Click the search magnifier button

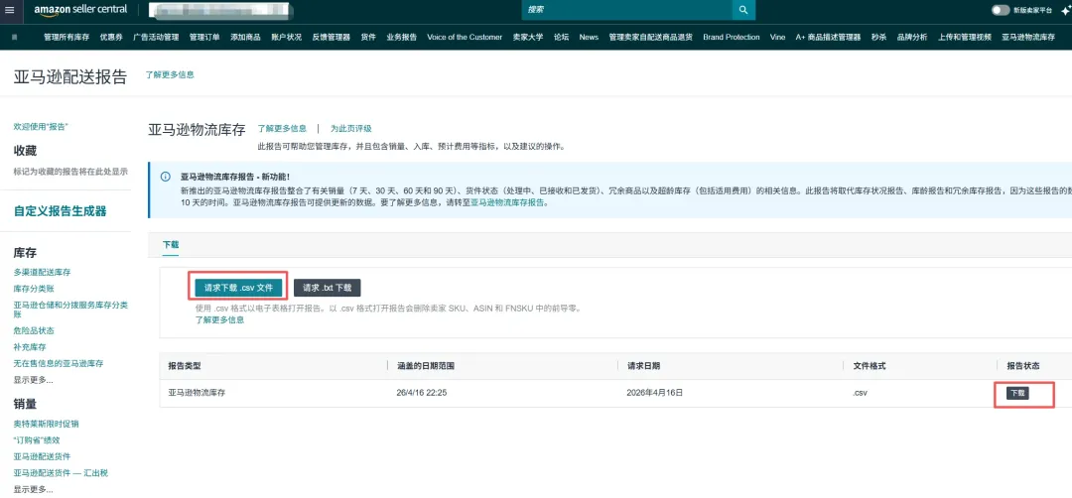(743, 10)
